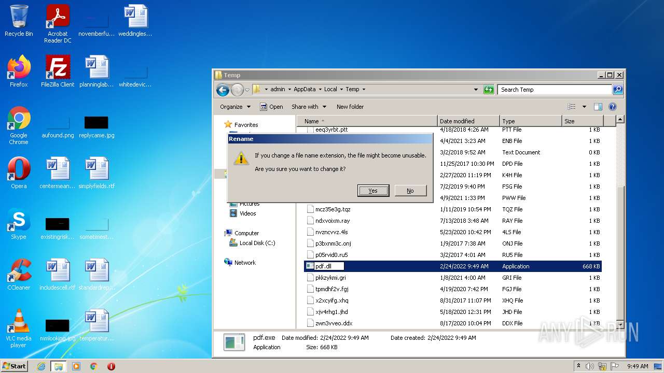Screen dimensions: 664x373
Task: Open Share with dropdown
Action: coord(309,107)
